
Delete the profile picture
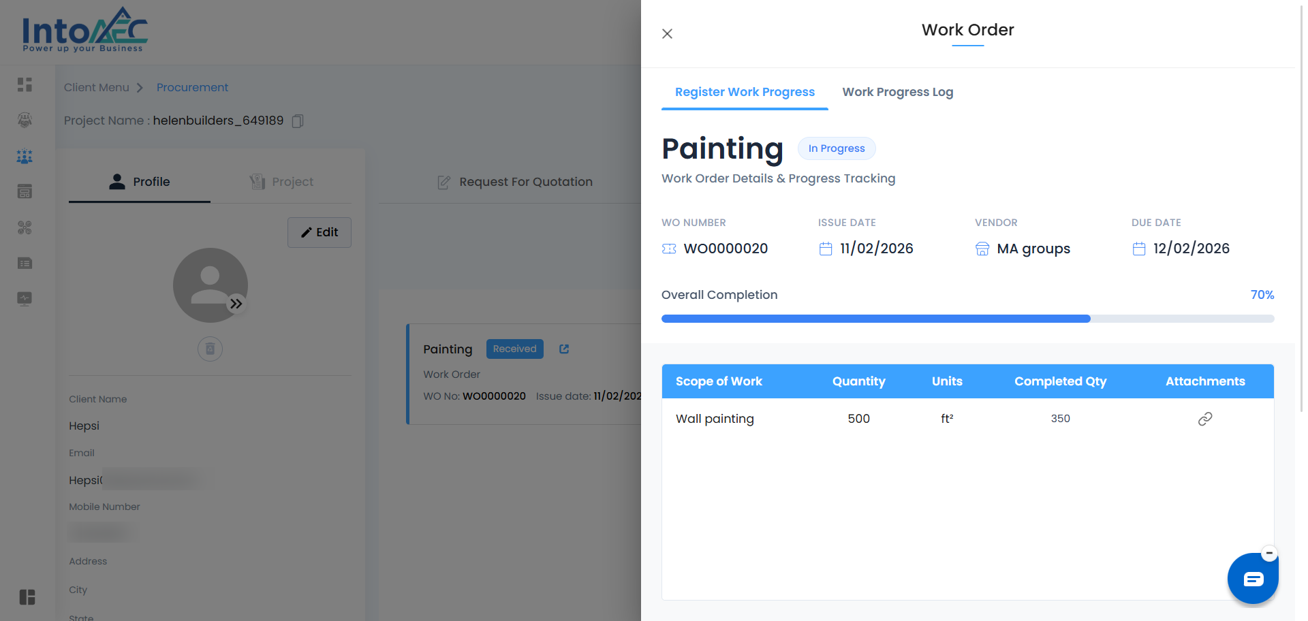tap(210, 349)
